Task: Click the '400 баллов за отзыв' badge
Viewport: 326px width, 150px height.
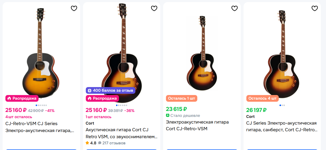Action: (110, 90)
